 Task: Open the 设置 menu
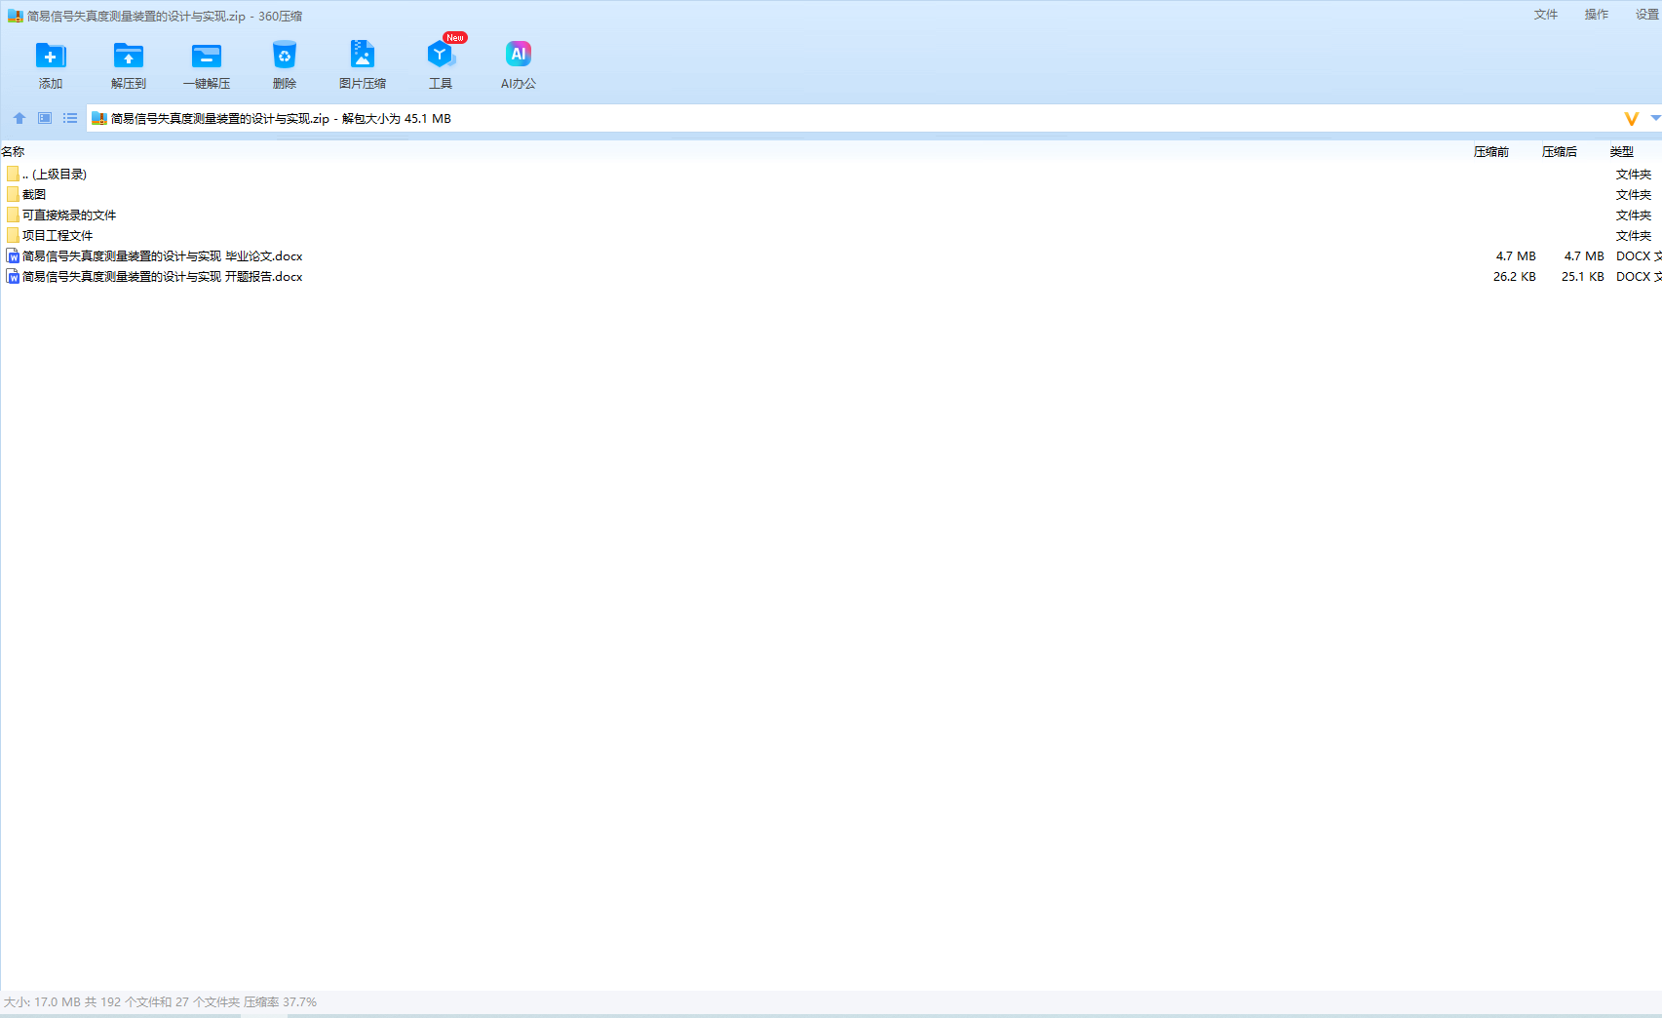pos(1647,15)
